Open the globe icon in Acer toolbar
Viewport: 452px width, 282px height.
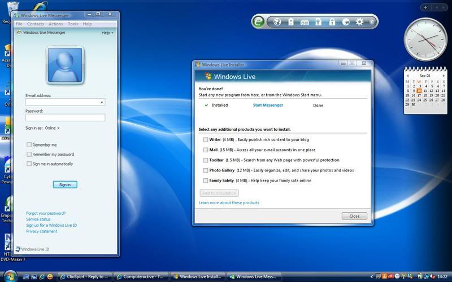click(x=277, y=23)
